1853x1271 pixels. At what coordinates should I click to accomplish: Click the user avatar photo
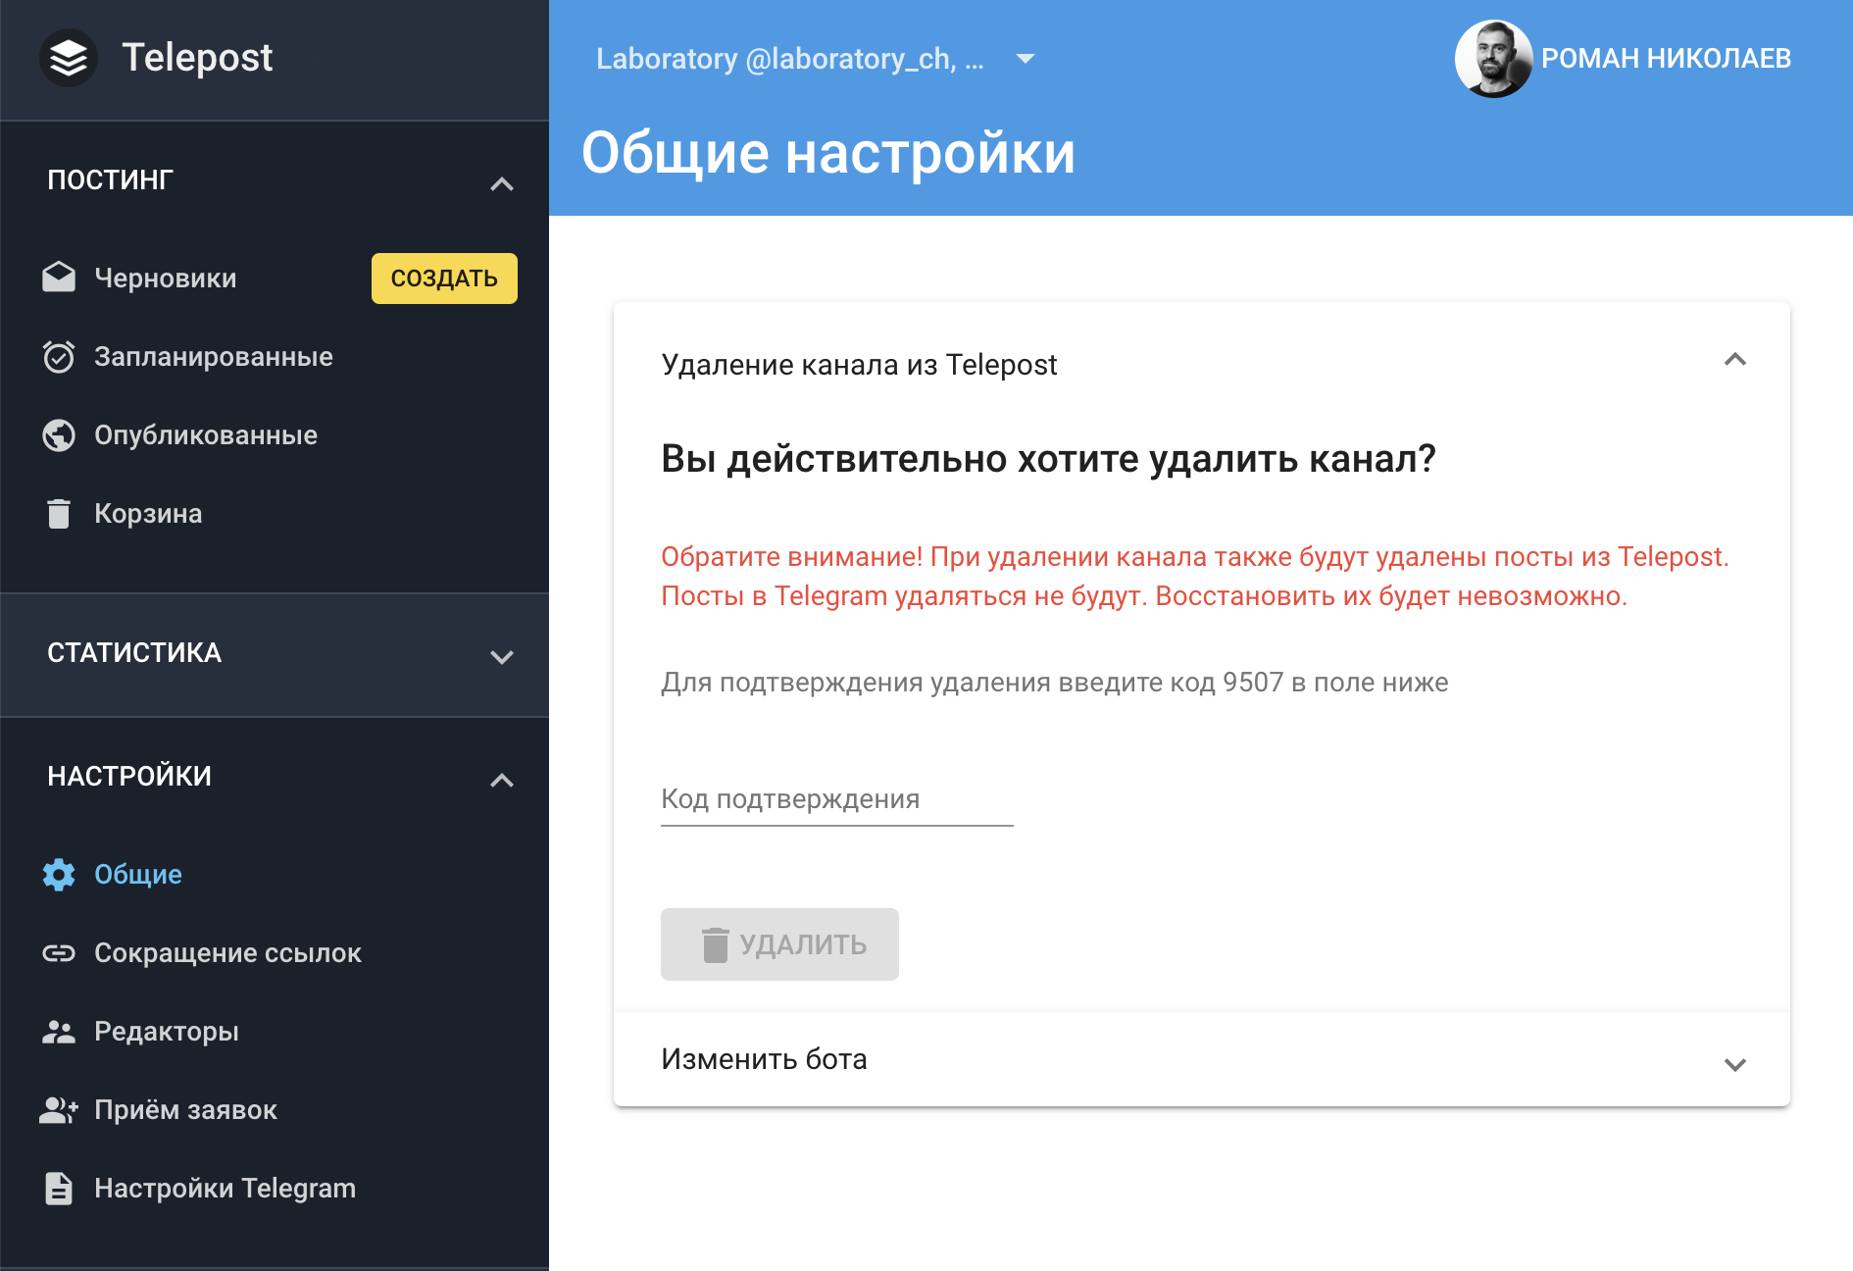coord(1493,59)
